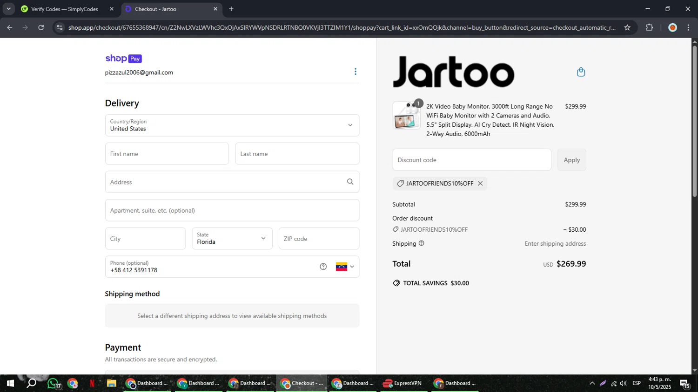
Task: Open Netflix from the taskbar
Action: pyautogui.click(x=92, y=384)
